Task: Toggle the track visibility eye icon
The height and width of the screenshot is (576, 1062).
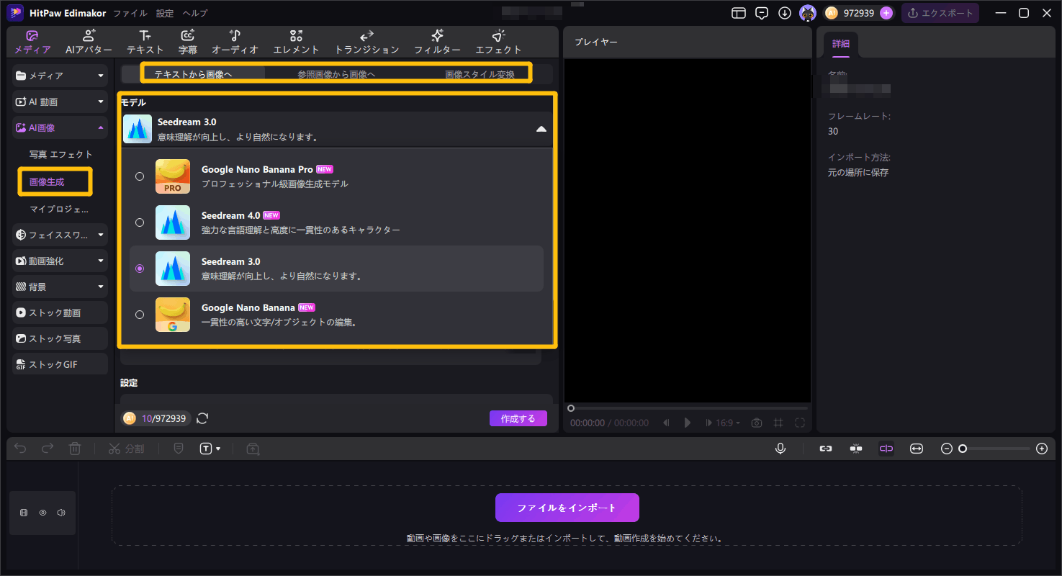Action: click(42, 513)
